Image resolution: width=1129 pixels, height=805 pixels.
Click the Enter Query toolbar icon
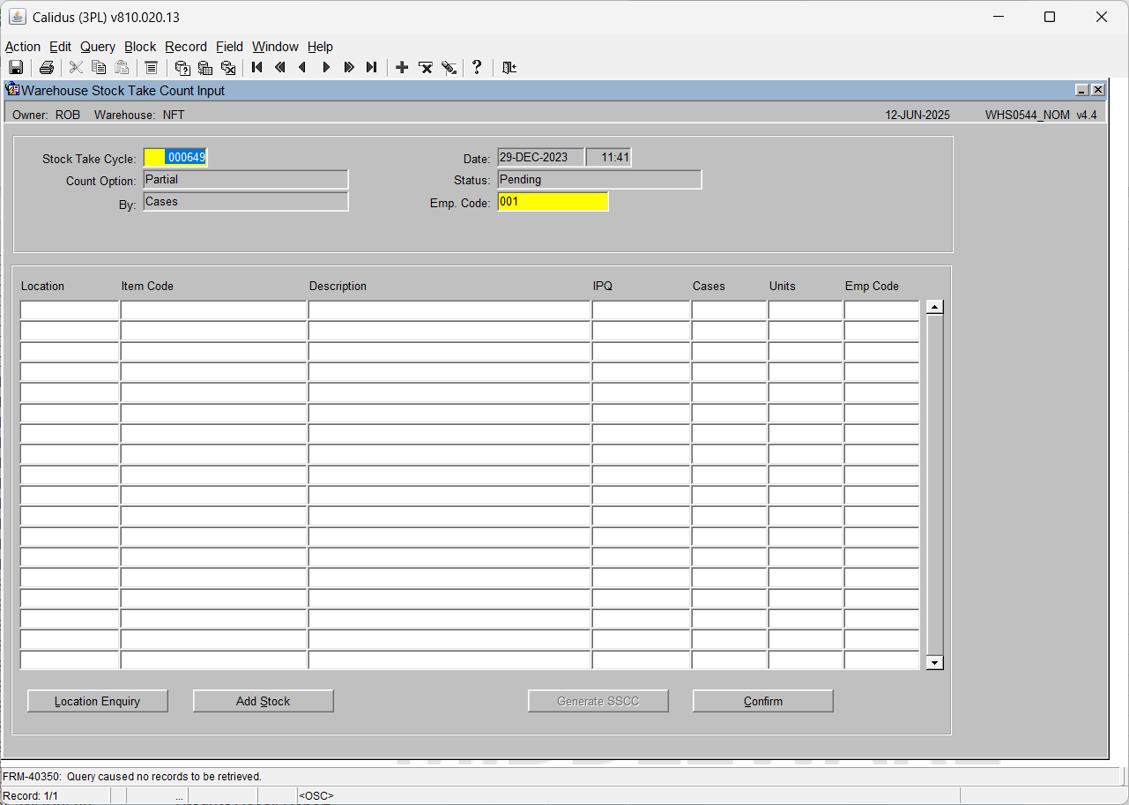(182, 68)
